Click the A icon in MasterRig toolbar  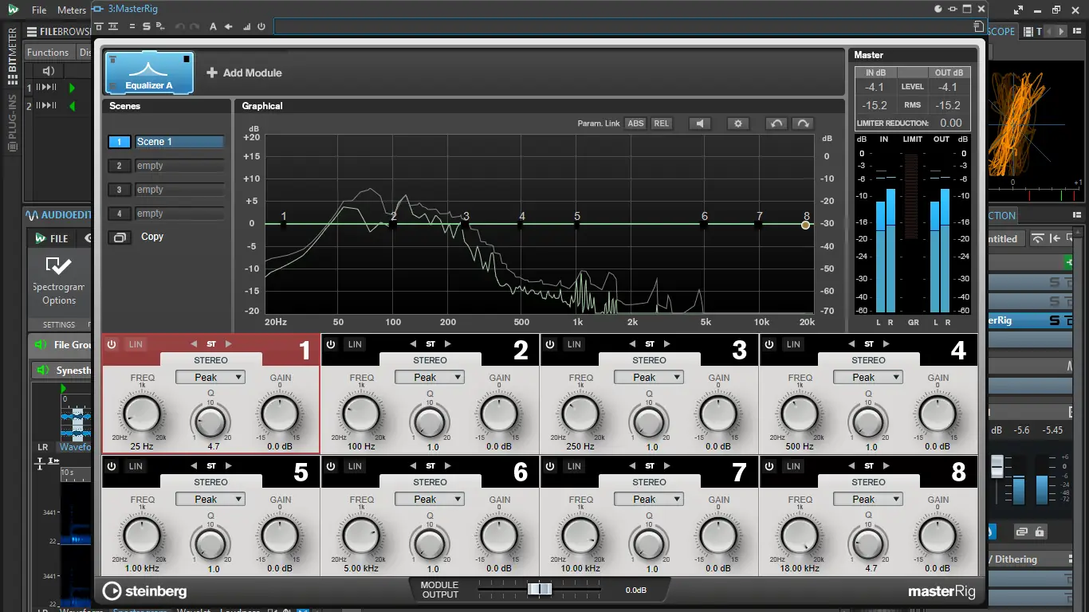[213, 26]
